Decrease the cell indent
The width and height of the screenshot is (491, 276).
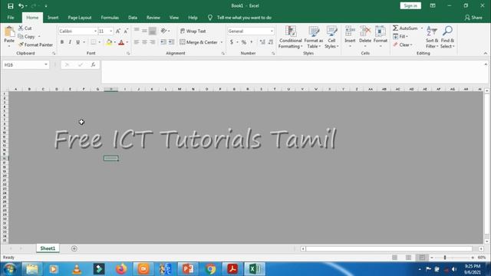[163, 42]
